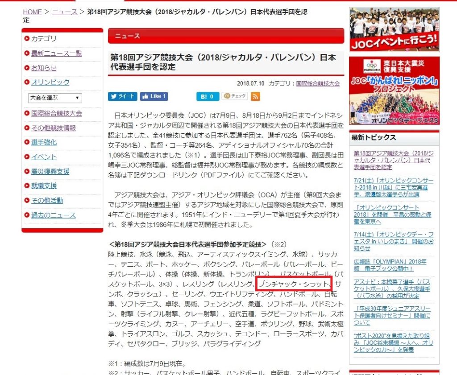Open the JOCイベントに行こう banner

394,29
